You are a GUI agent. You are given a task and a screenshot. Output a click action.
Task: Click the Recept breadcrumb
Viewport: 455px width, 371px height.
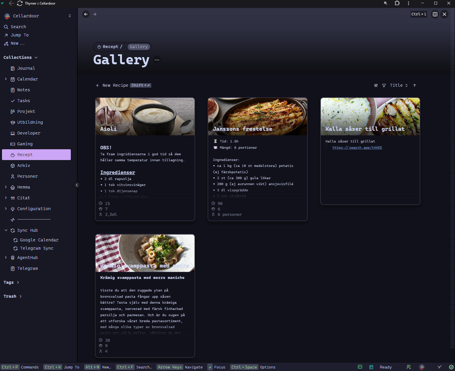point(110,47)
